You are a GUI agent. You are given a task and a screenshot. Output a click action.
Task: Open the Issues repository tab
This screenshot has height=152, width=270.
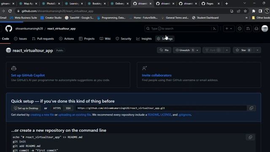21,38
